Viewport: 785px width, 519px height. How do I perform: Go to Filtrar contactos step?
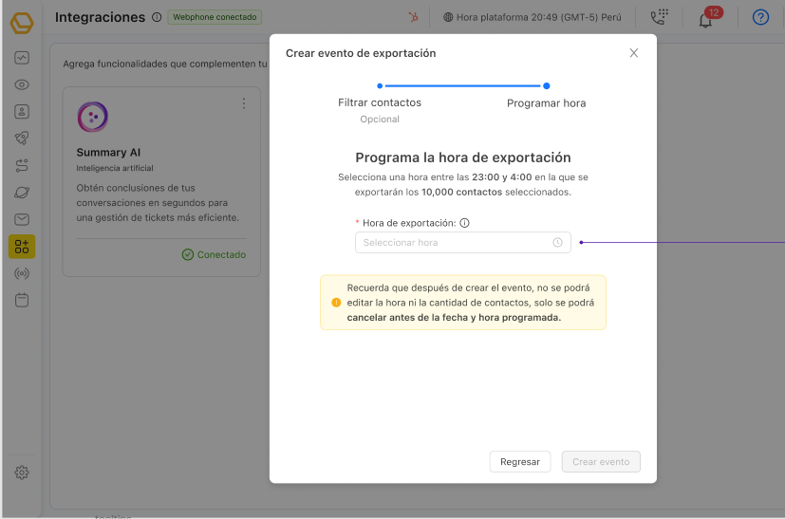[x=380, y=102]
